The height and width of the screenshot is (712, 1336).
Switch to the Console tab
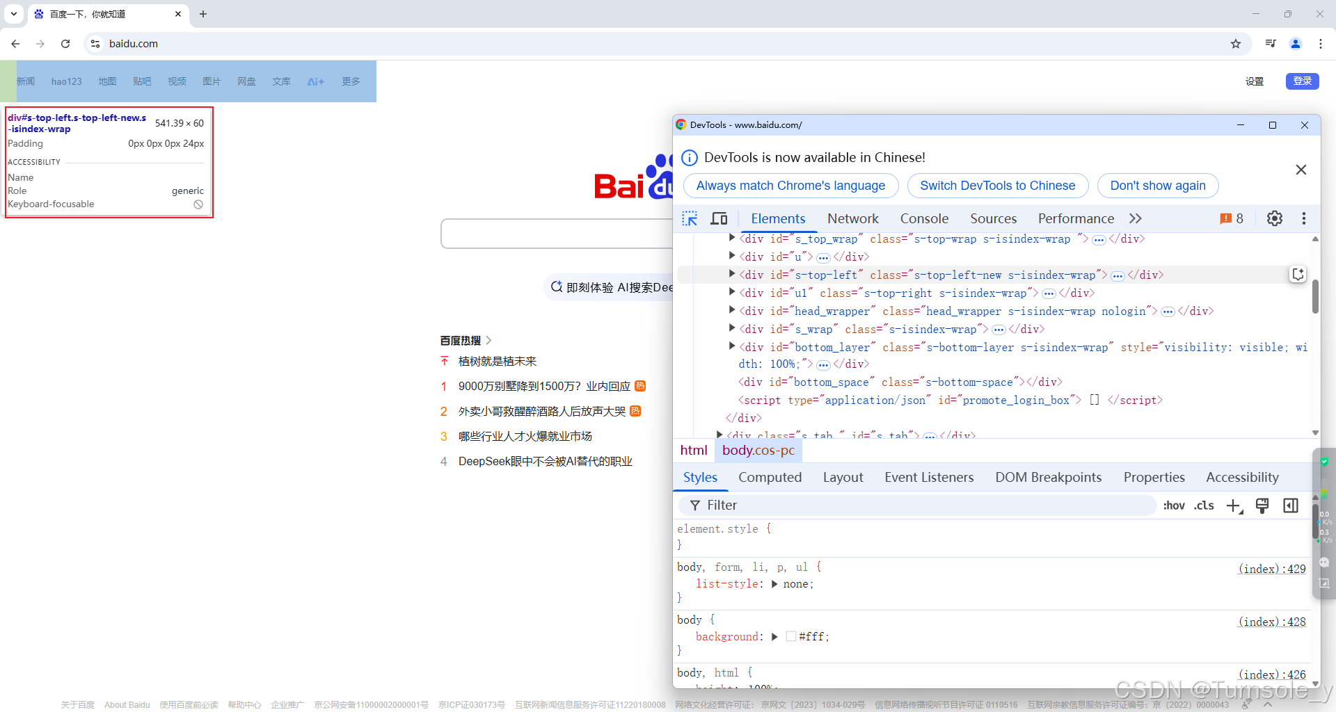(924, 218)
